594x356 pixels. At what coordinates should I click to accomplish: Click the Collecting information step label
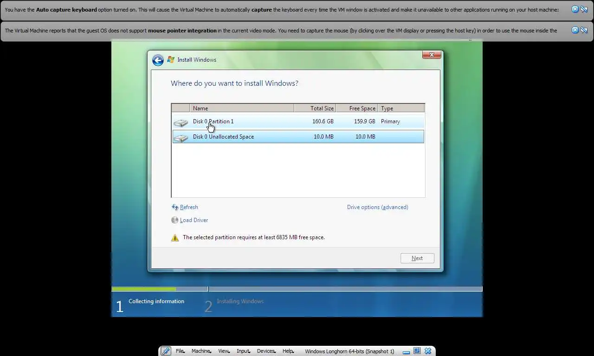(156, 301)
